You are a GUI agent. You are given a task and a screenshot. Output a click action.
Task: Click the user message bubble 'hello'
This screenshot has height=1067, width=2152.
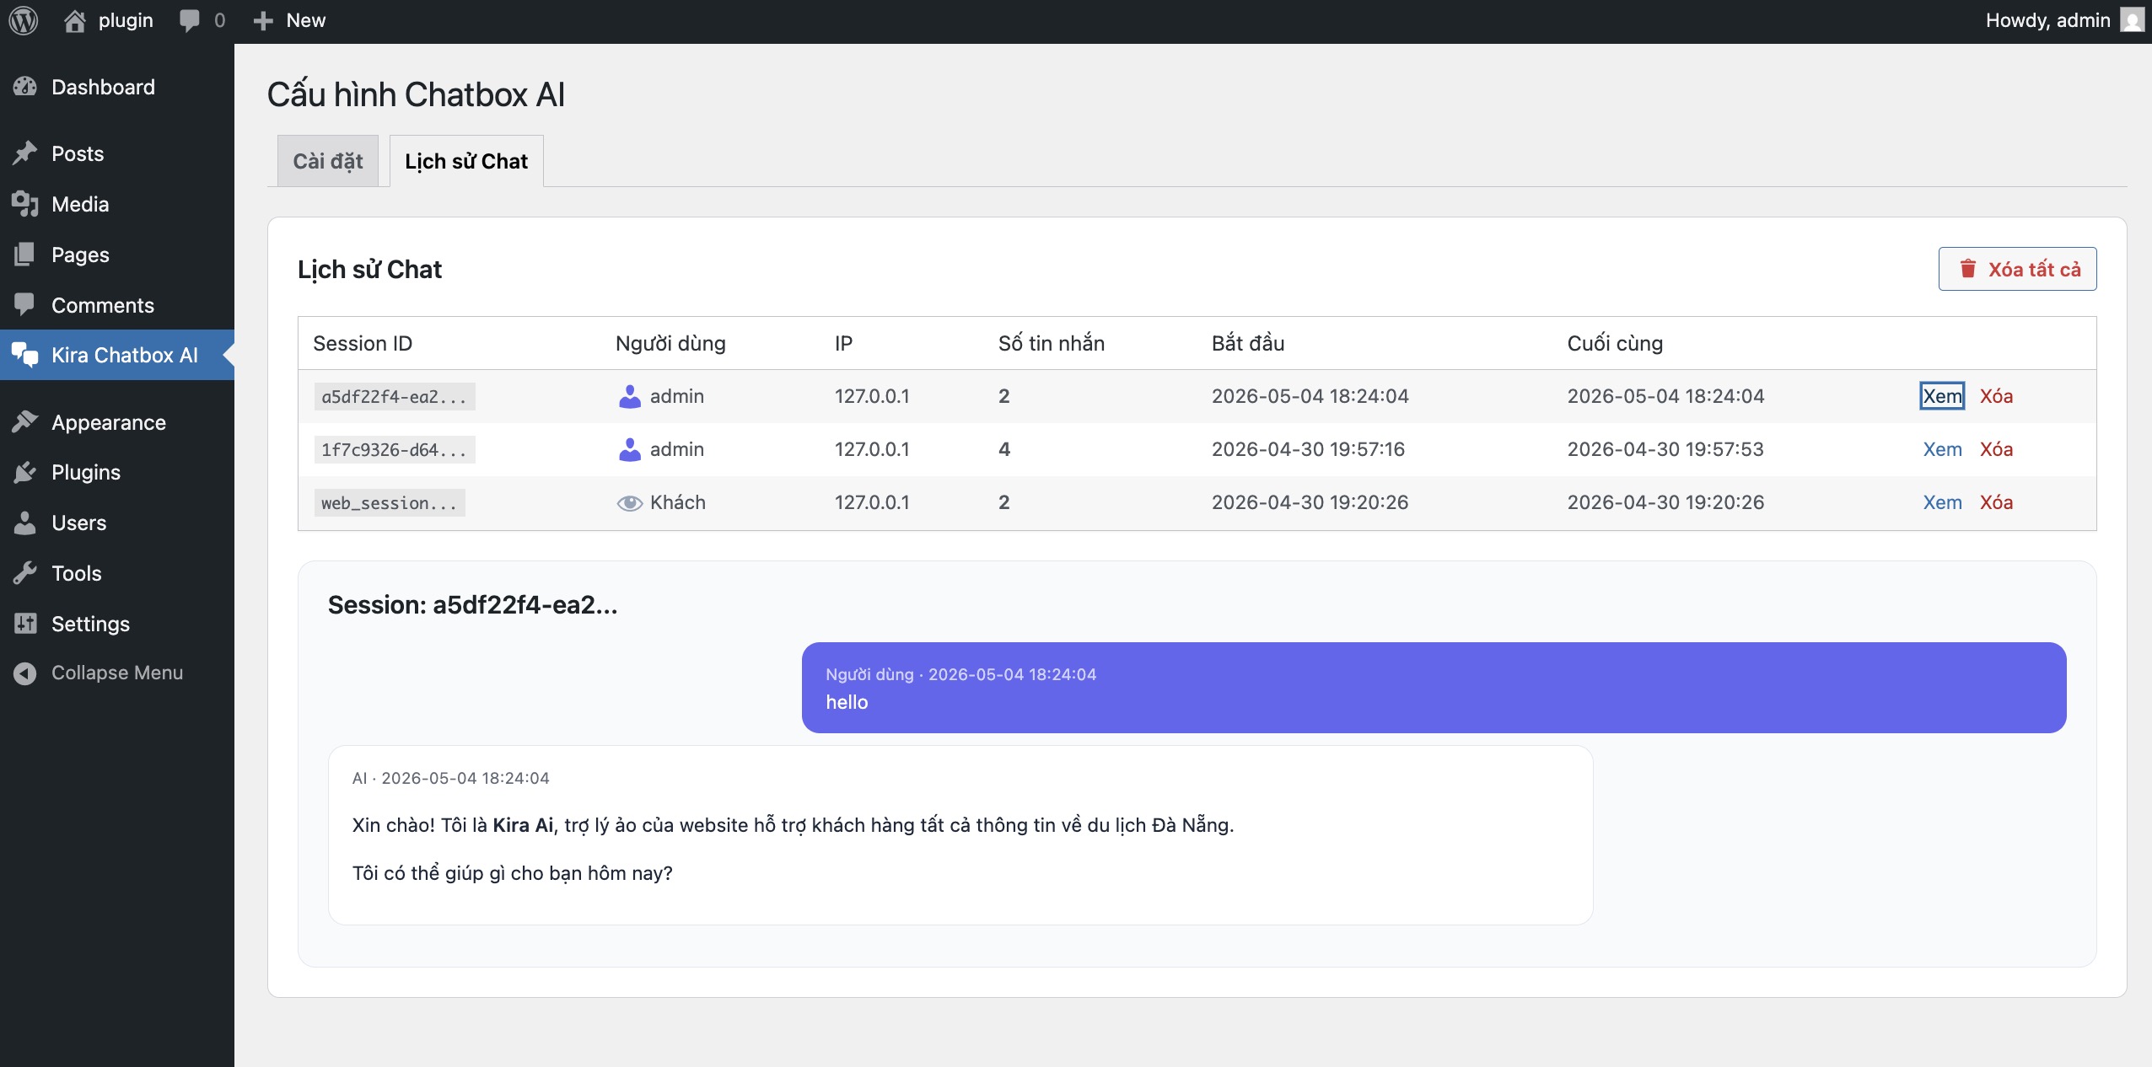1434,688
